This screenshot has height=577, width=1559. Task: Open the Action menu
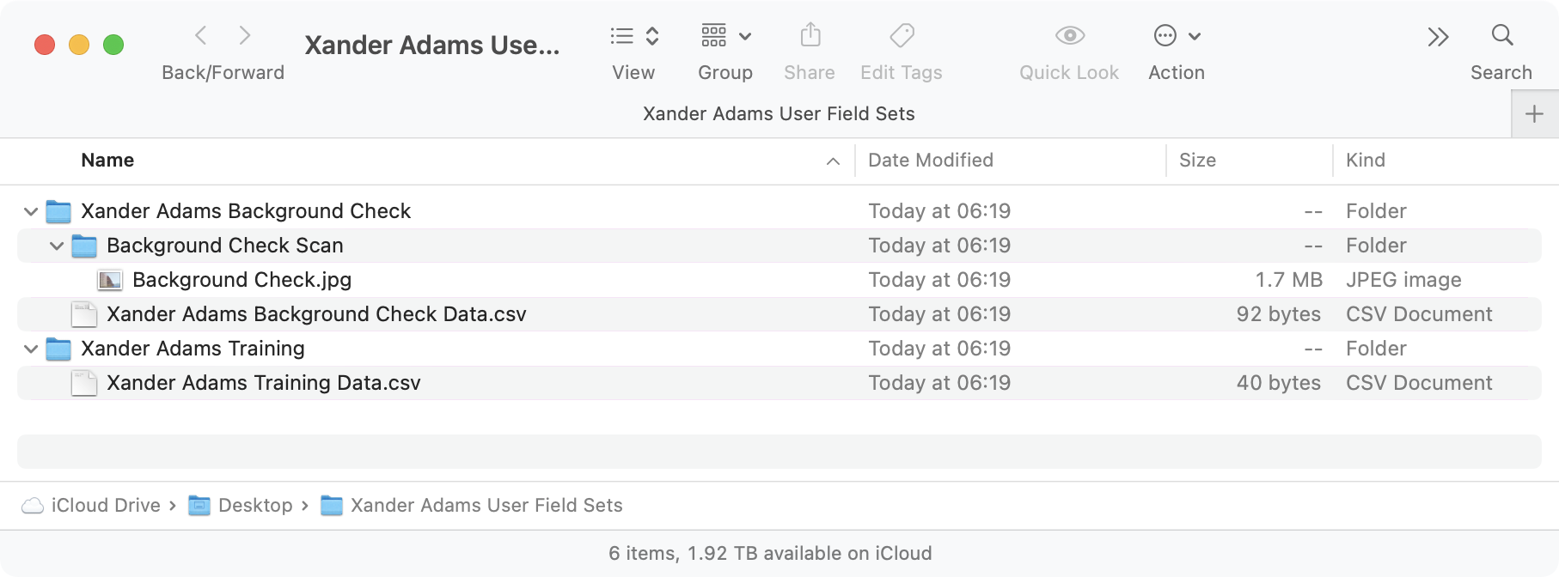click(1176, 36)
